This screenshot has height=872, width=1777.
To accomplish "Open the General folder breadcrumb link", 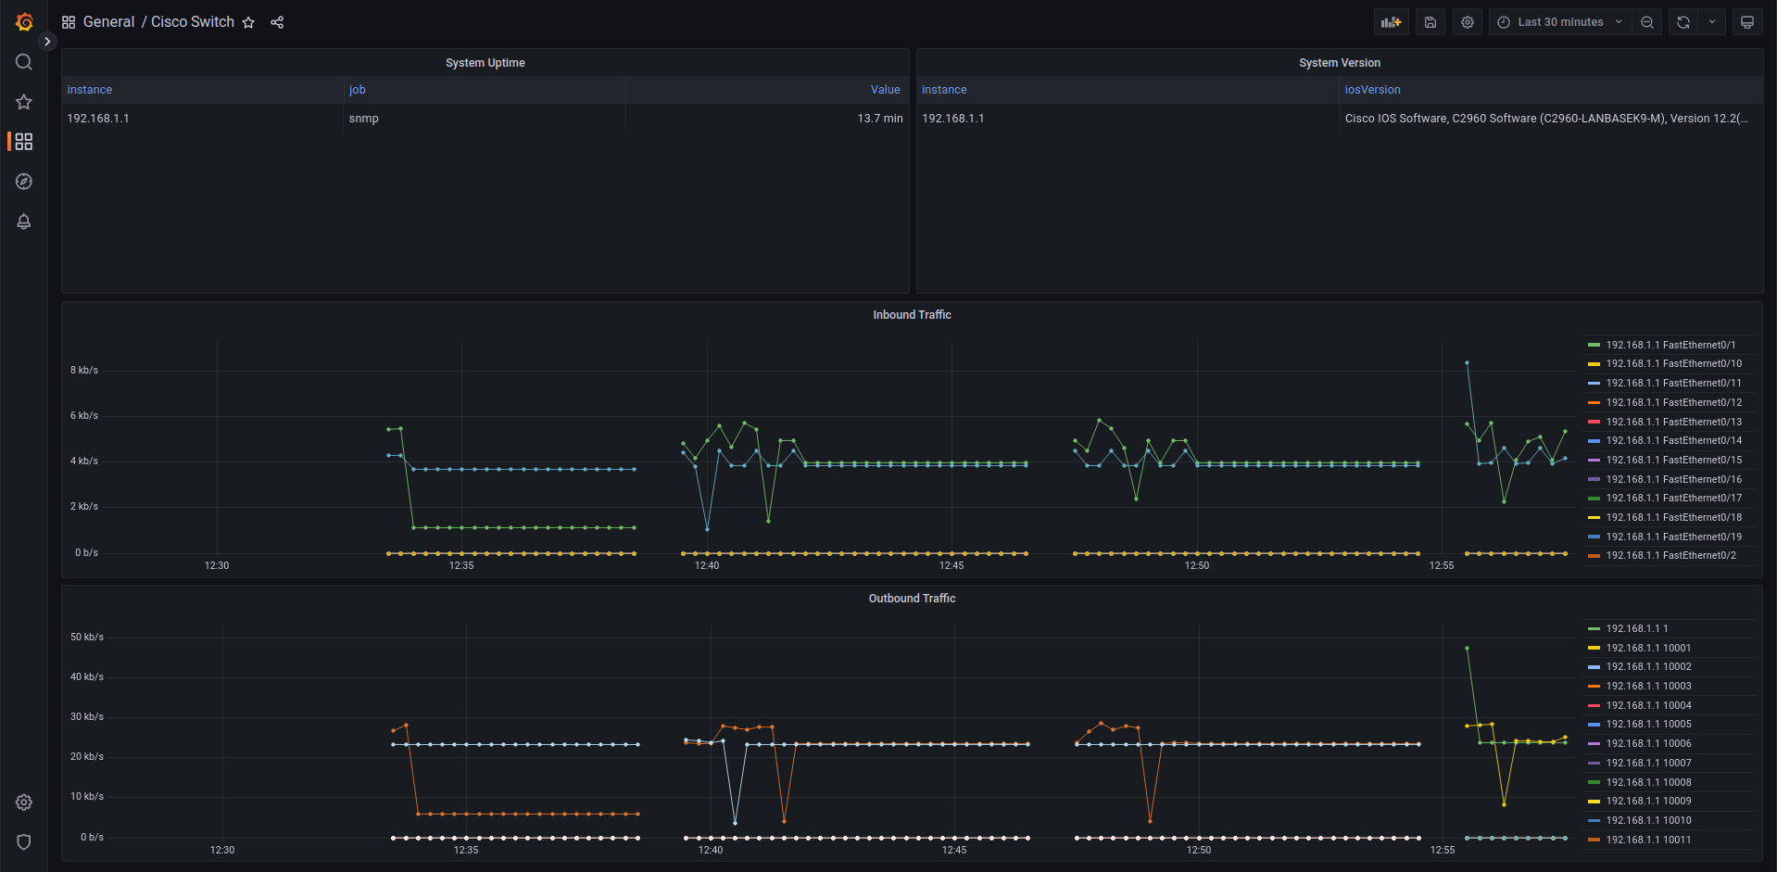I will click(109, 22).
